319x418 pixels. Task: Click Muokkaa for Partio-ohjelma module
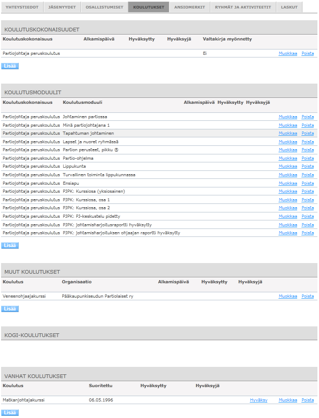pyautogui.click(x=288, y=158)
